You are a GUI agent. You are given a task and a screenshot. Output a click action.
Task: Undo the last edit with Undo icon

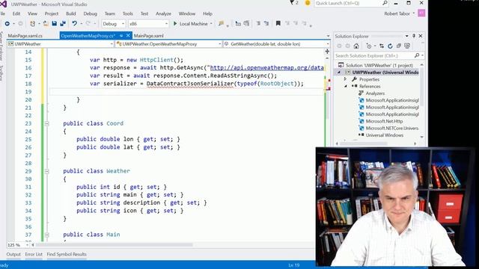[74, 23]
